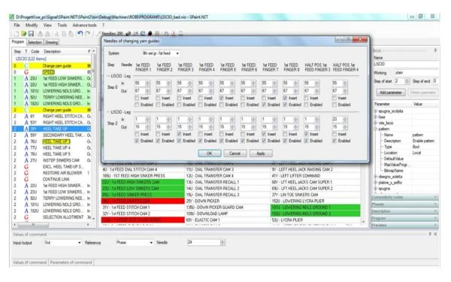
Task: Toggle Step 0 Insert checkbox under 1st FEED FINGER 1
Action: coord(138,98)
